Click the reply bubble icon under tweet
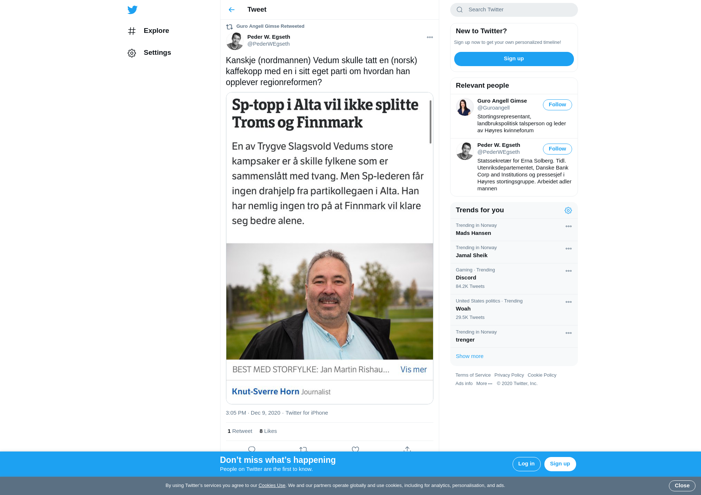The height and width of the screenshot is (495, 701). point(252,449)
